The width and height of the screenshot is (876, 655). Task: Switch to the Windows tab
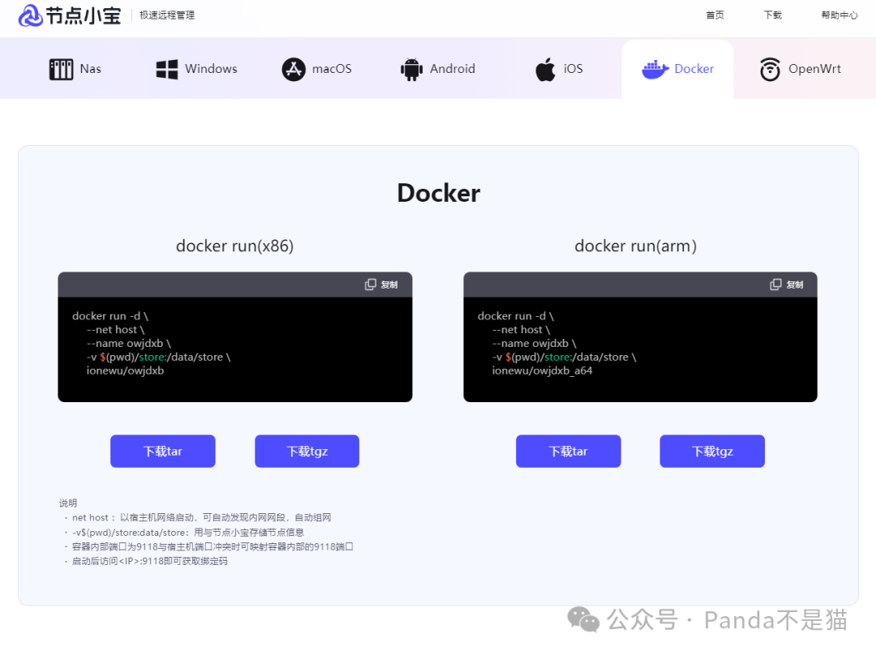196,69
